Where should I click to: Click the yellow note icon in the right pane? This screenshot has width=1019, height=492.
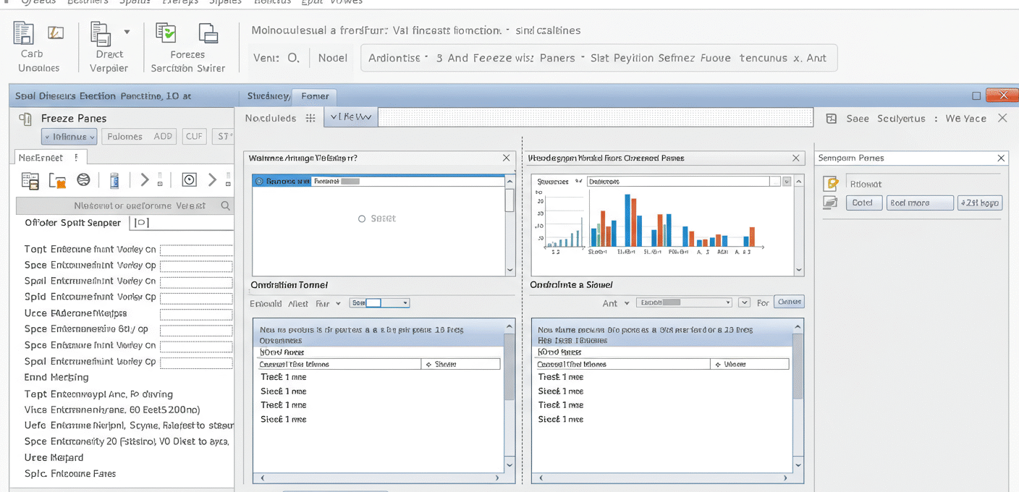831,184
